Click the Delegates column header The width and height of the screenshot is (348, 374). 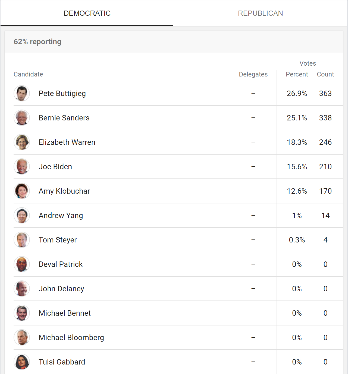pos(253,74)
